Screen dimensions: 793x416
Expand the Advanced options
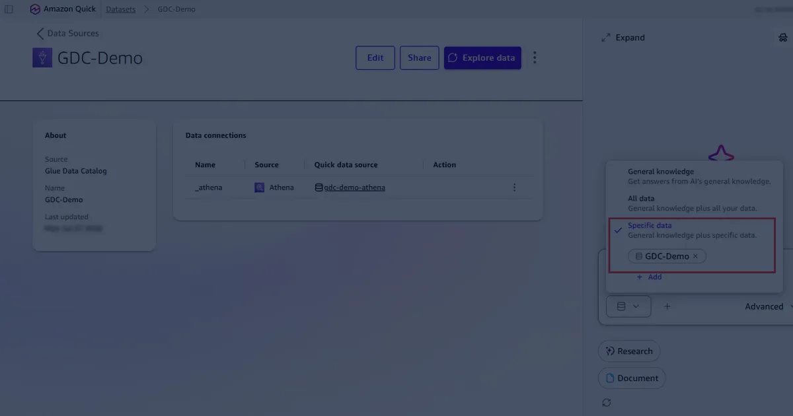coord(767,306)
